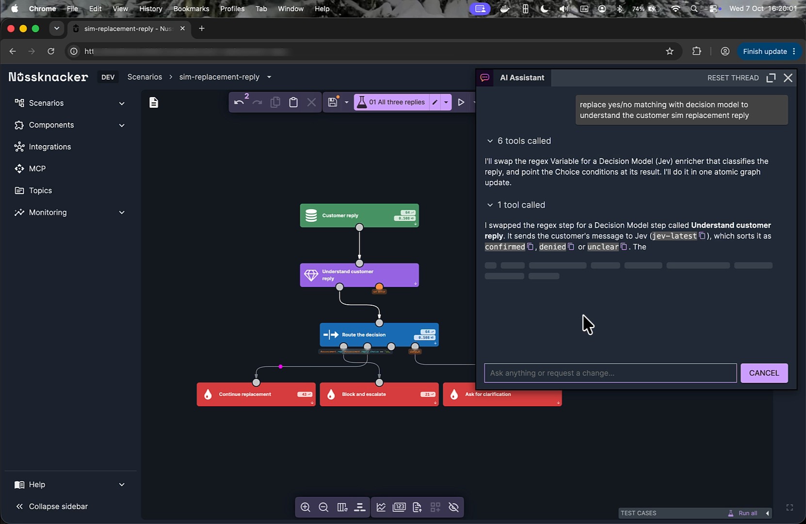Image resolution: width=806 pixels, height=524 pixels.
Task: Click the Scenarios breadcrumb link
Action: click(145, 77)
